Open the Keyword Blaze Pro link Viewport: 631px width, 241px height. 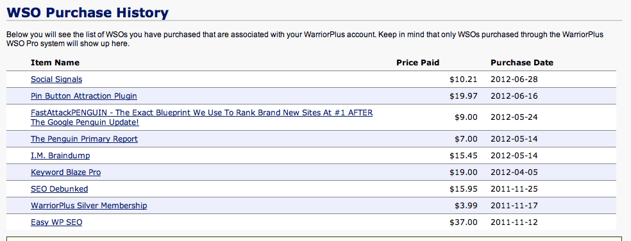click(x=65, y=172)
